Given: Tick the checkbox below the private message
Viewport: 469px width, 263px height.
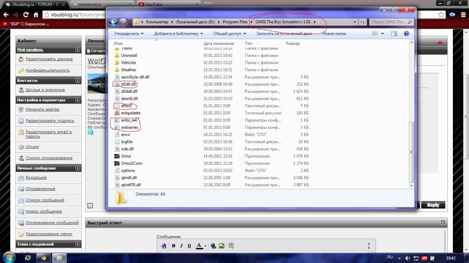Looking at the screenshot, I should pos(90,205).
